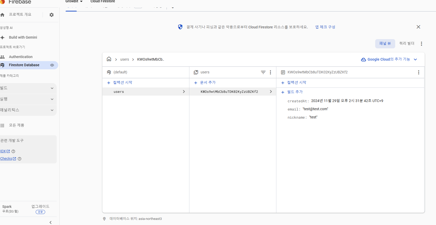
Task: Open project settings gear icon
Action: click(52, 15)
